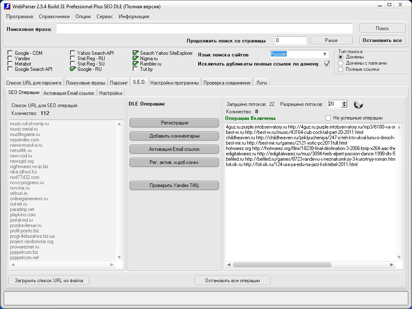Open the 'Программа' menu
Screen dimensions: 412x309
pos(20,16)
